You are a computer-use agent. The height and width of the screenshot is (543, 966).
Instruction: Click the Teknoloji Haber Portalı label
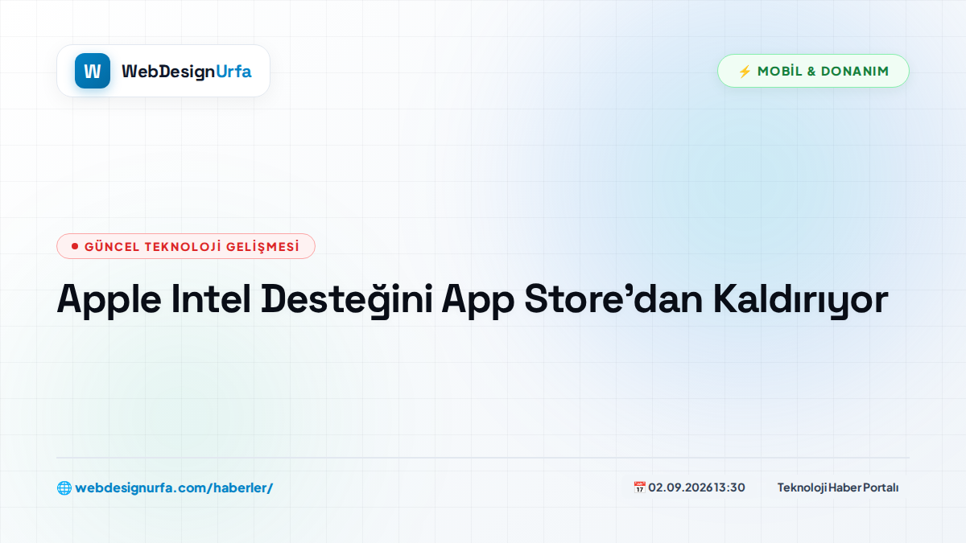(838, 487)
